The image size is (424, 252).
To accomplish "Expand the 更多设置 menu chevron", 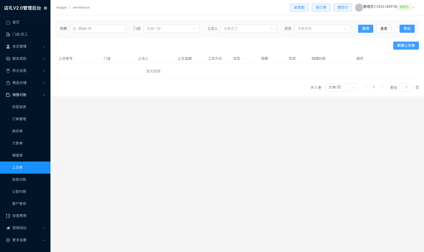I will click(x=44, y=240).
